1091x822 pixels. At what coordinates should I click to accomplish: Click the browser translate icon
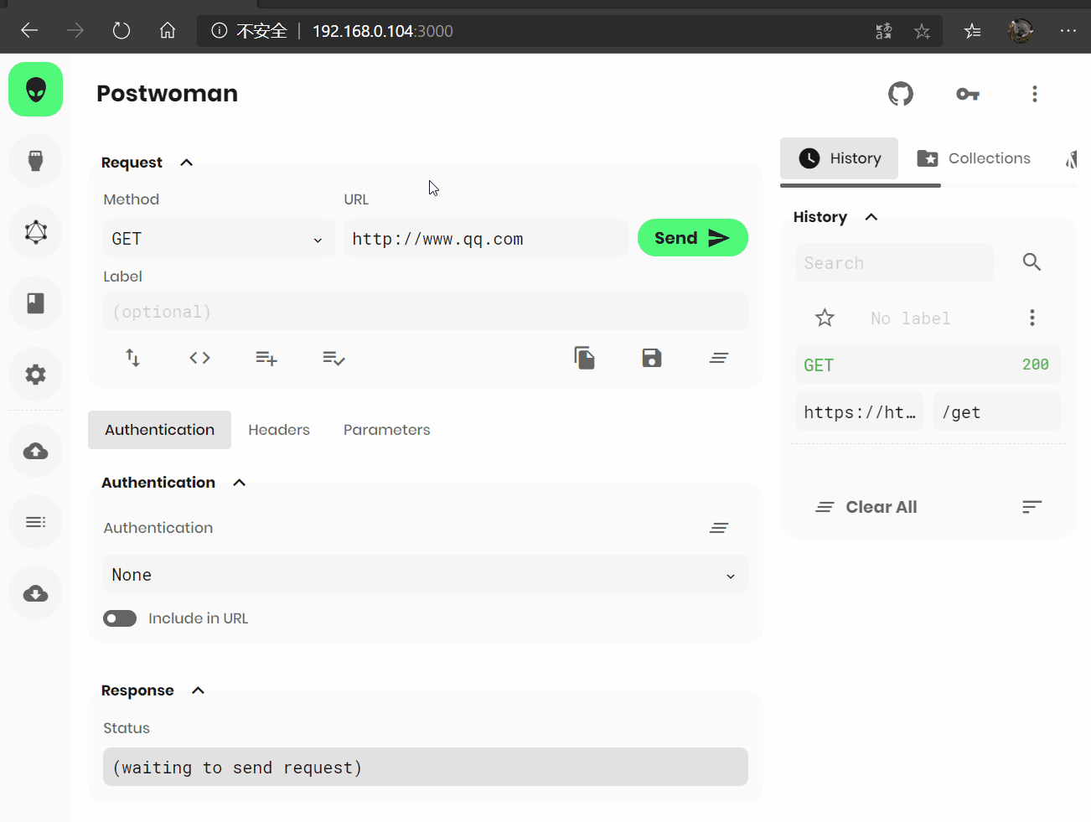click(x=884, y=31)
